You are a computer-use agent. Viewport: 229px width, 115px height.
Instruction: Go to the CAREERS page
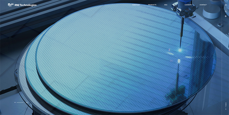point(188,5)
